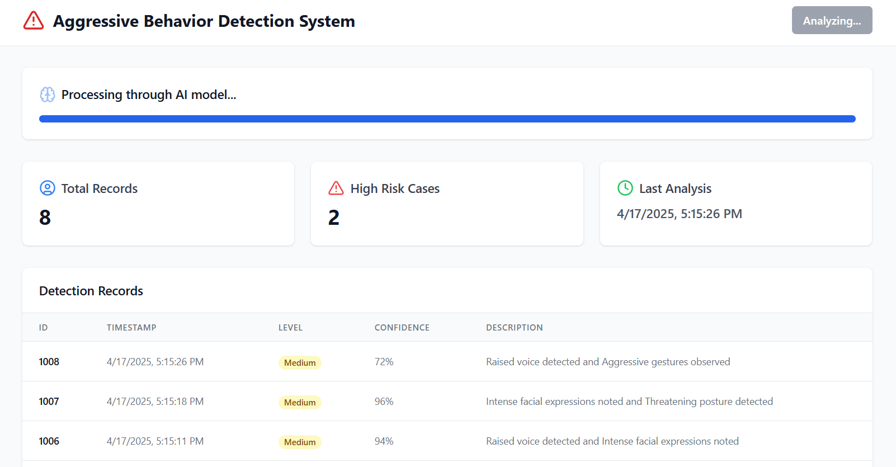The image size is (896, 467).
Task: Click the brain icon beside Processing text
Action: click(48, 95)
